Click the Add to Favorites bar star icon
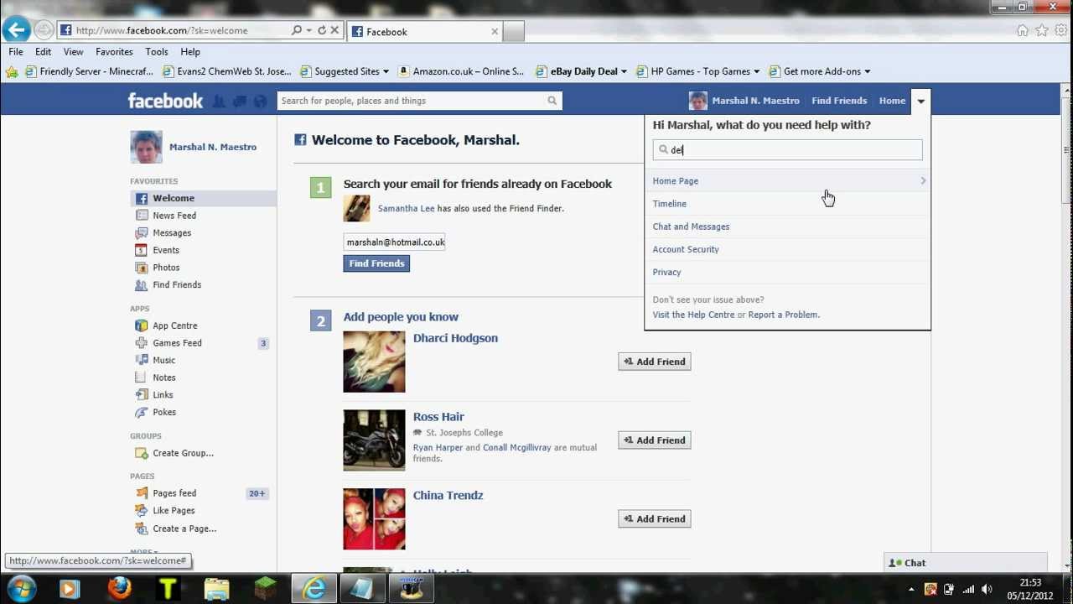The height and width of the screenshot is (604, 1073). (12, 71)
